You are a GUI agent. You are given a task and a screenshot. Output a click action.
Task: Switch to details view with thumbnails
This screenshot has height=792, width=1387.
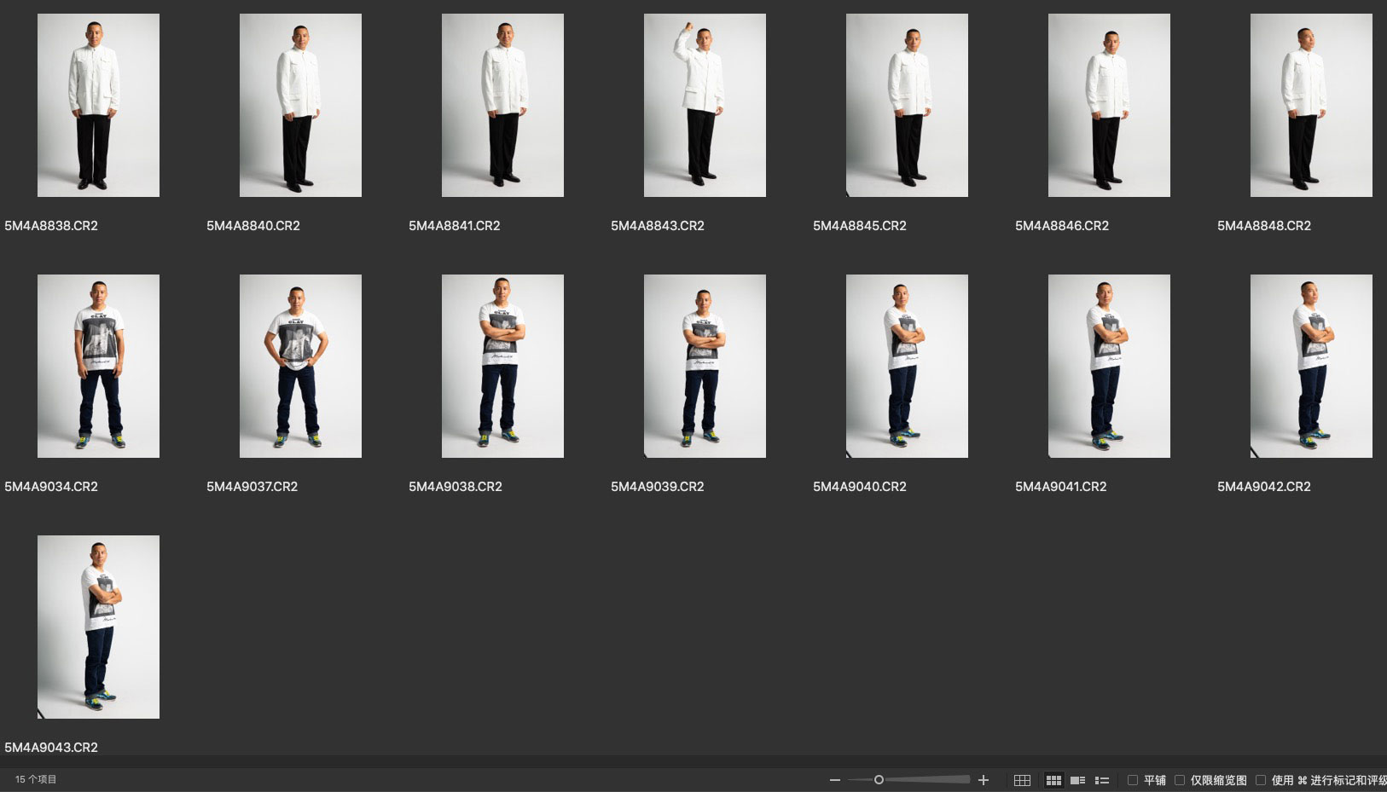pyautogui.click(x=1077, y=780)
